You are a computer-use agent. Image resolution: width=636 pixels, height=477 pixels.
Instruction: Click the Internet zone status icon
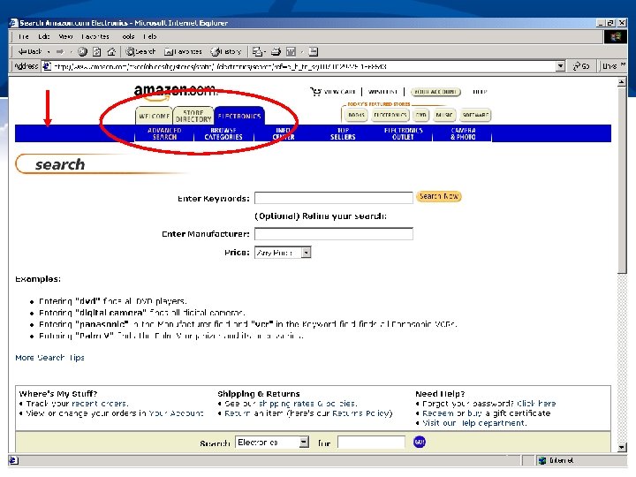pos(541,460)
